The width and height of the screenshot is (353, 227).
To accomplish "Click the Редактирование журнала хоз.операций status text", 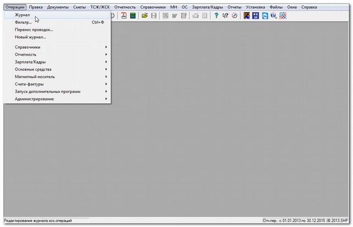I will (38, 221).
